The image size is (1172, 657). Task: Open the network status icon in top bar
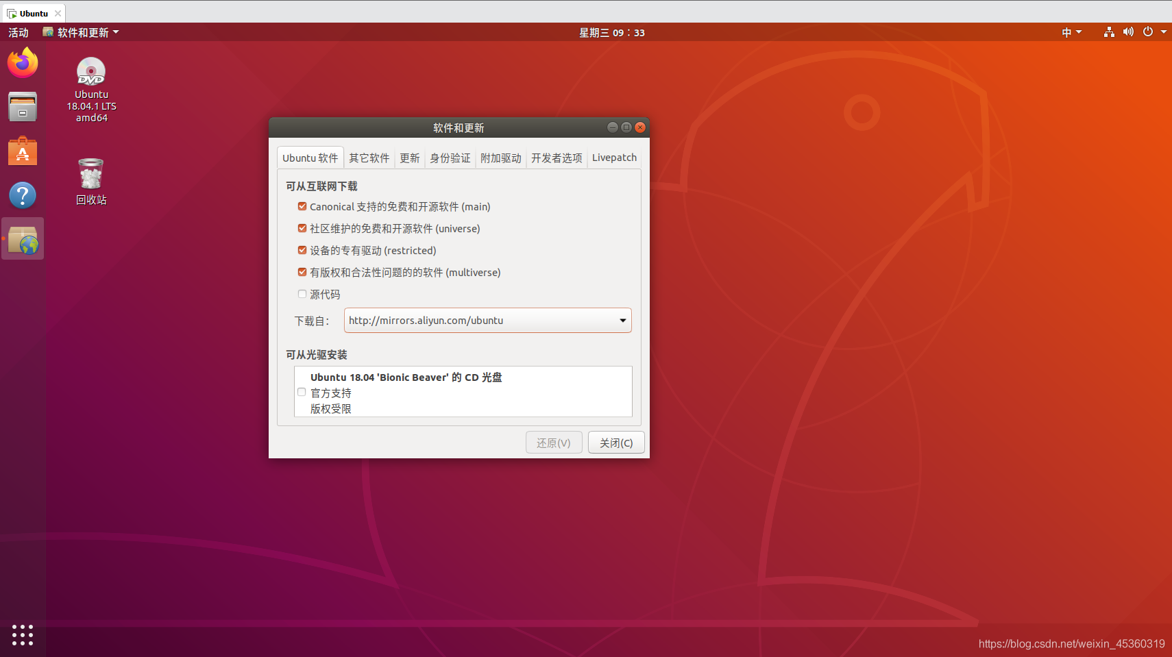pos(1109,32)
